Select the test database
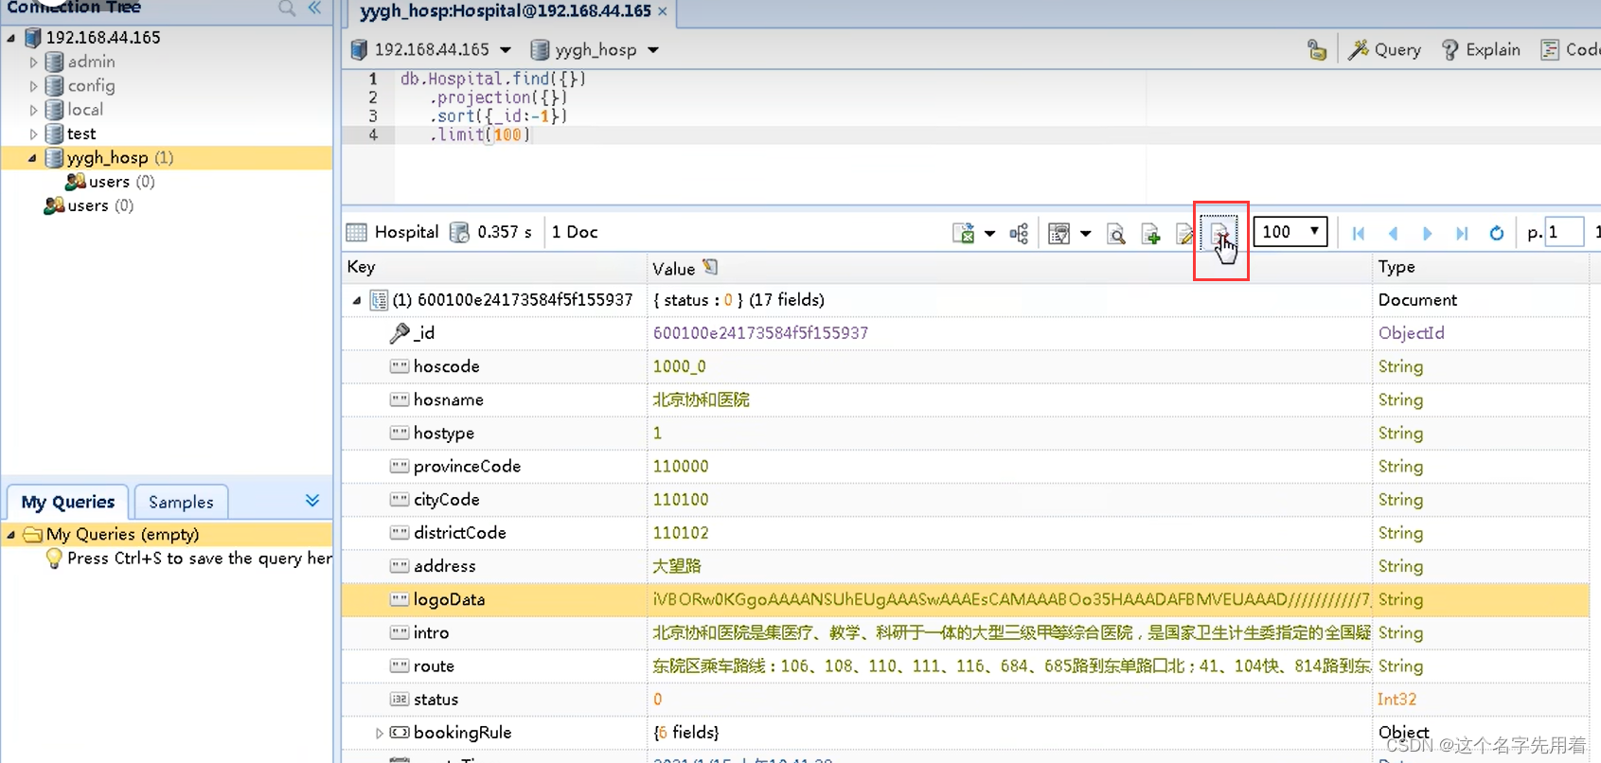The image size is (1601, 763). [81, 133]
